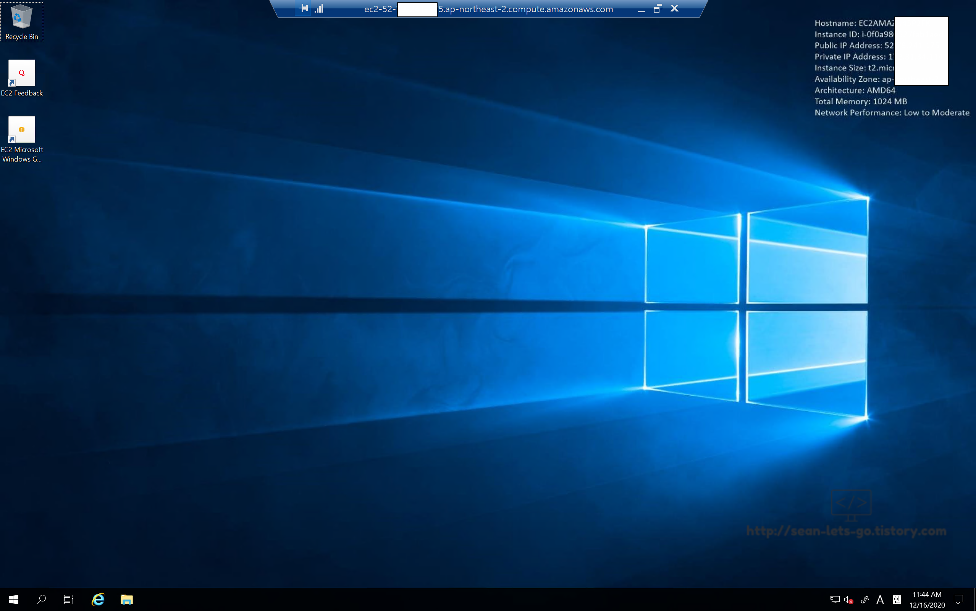Open the Action Center notifications panel
This screenshot has height=611, width=976.
958,600
